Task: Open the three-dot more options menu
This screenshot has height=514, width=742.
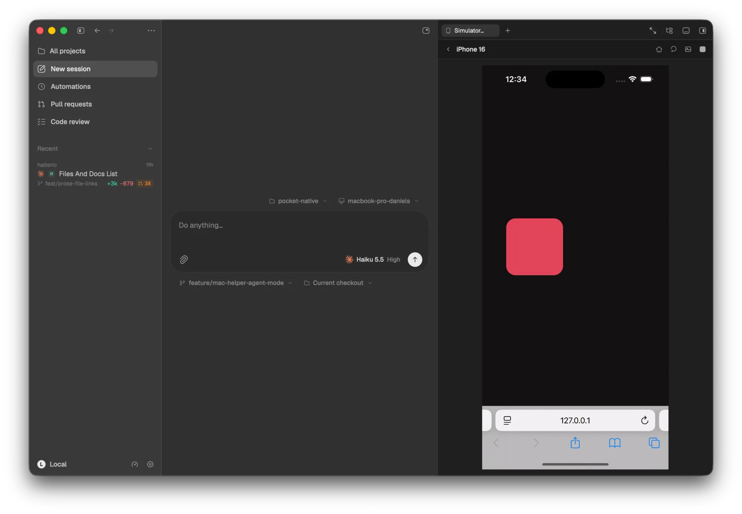Action: pos(151,31)
